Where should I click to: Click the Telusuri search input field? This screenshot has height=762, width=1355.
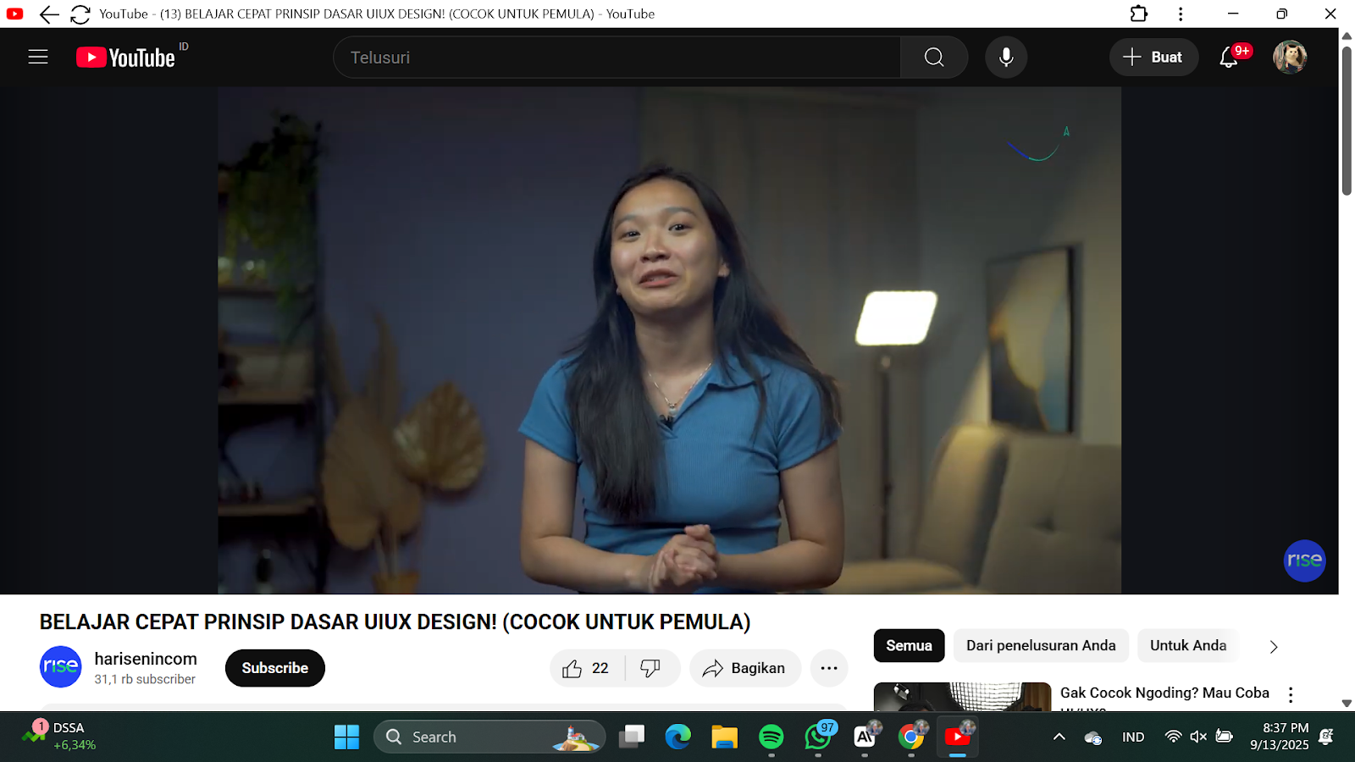tap(617, 58)
